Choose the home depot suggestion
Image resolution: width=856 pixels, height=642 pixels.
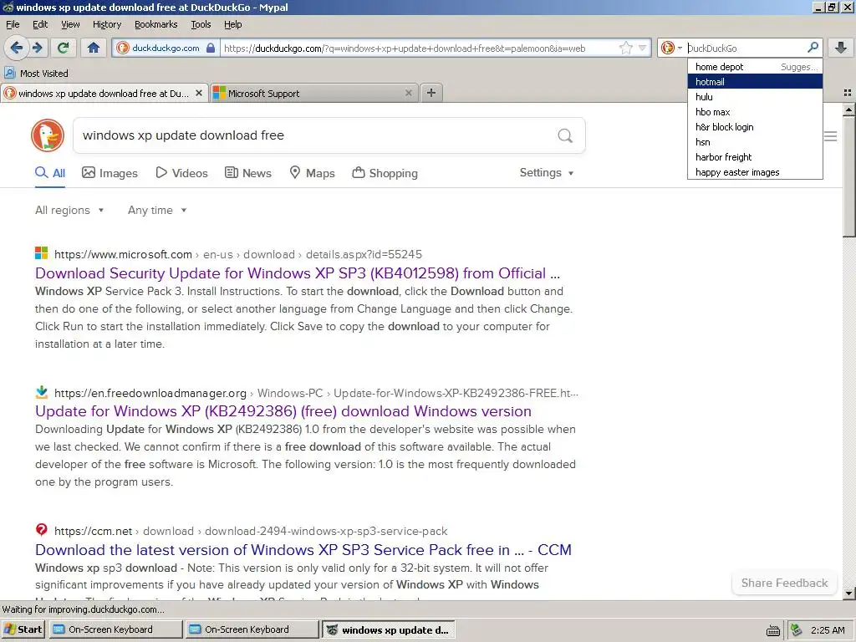click(x=755, y=67)
